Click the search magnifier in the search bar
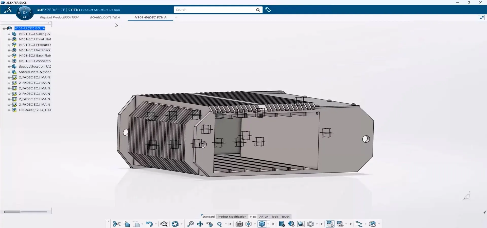The height and width of the screenshot is (228, 487). click(258, 10)
